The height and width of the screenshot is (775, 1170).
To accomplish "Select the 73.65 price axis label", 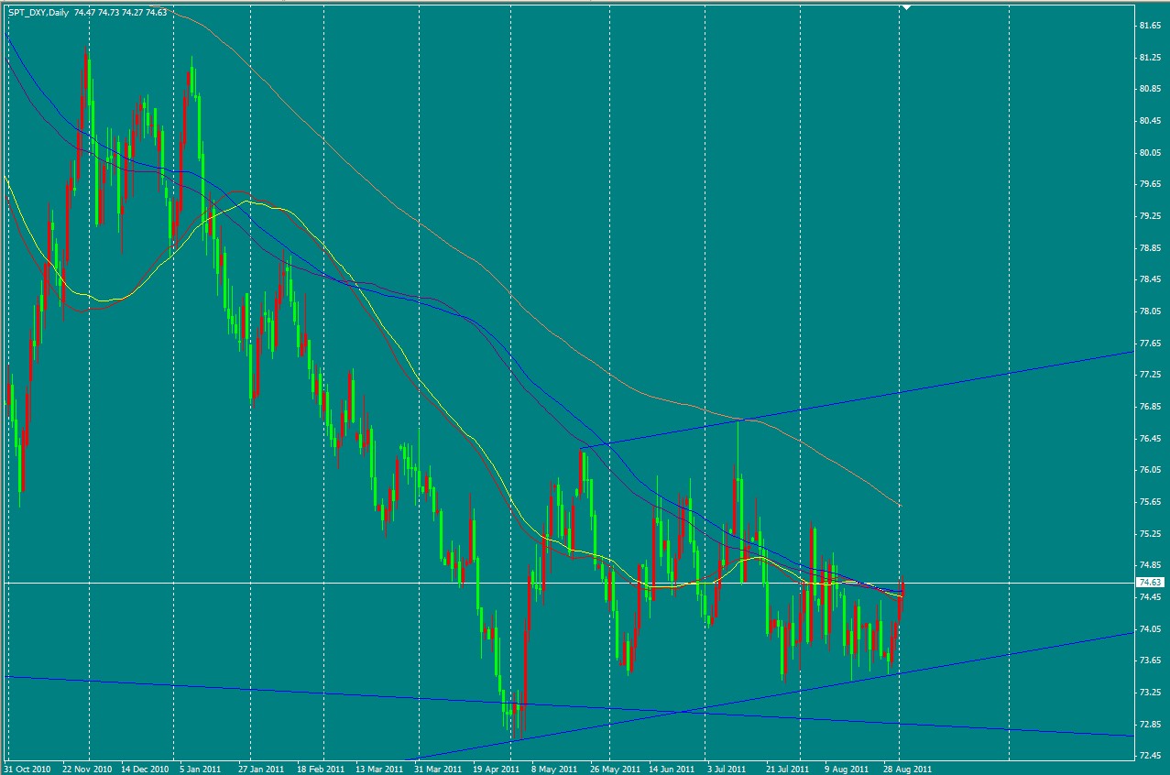I will (x=1150, y=660).
